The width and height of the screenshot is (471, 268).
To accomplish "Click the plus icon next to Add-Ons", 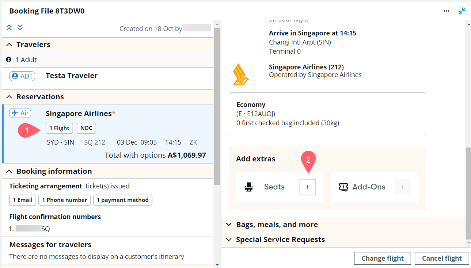I will tap(402, 187).
